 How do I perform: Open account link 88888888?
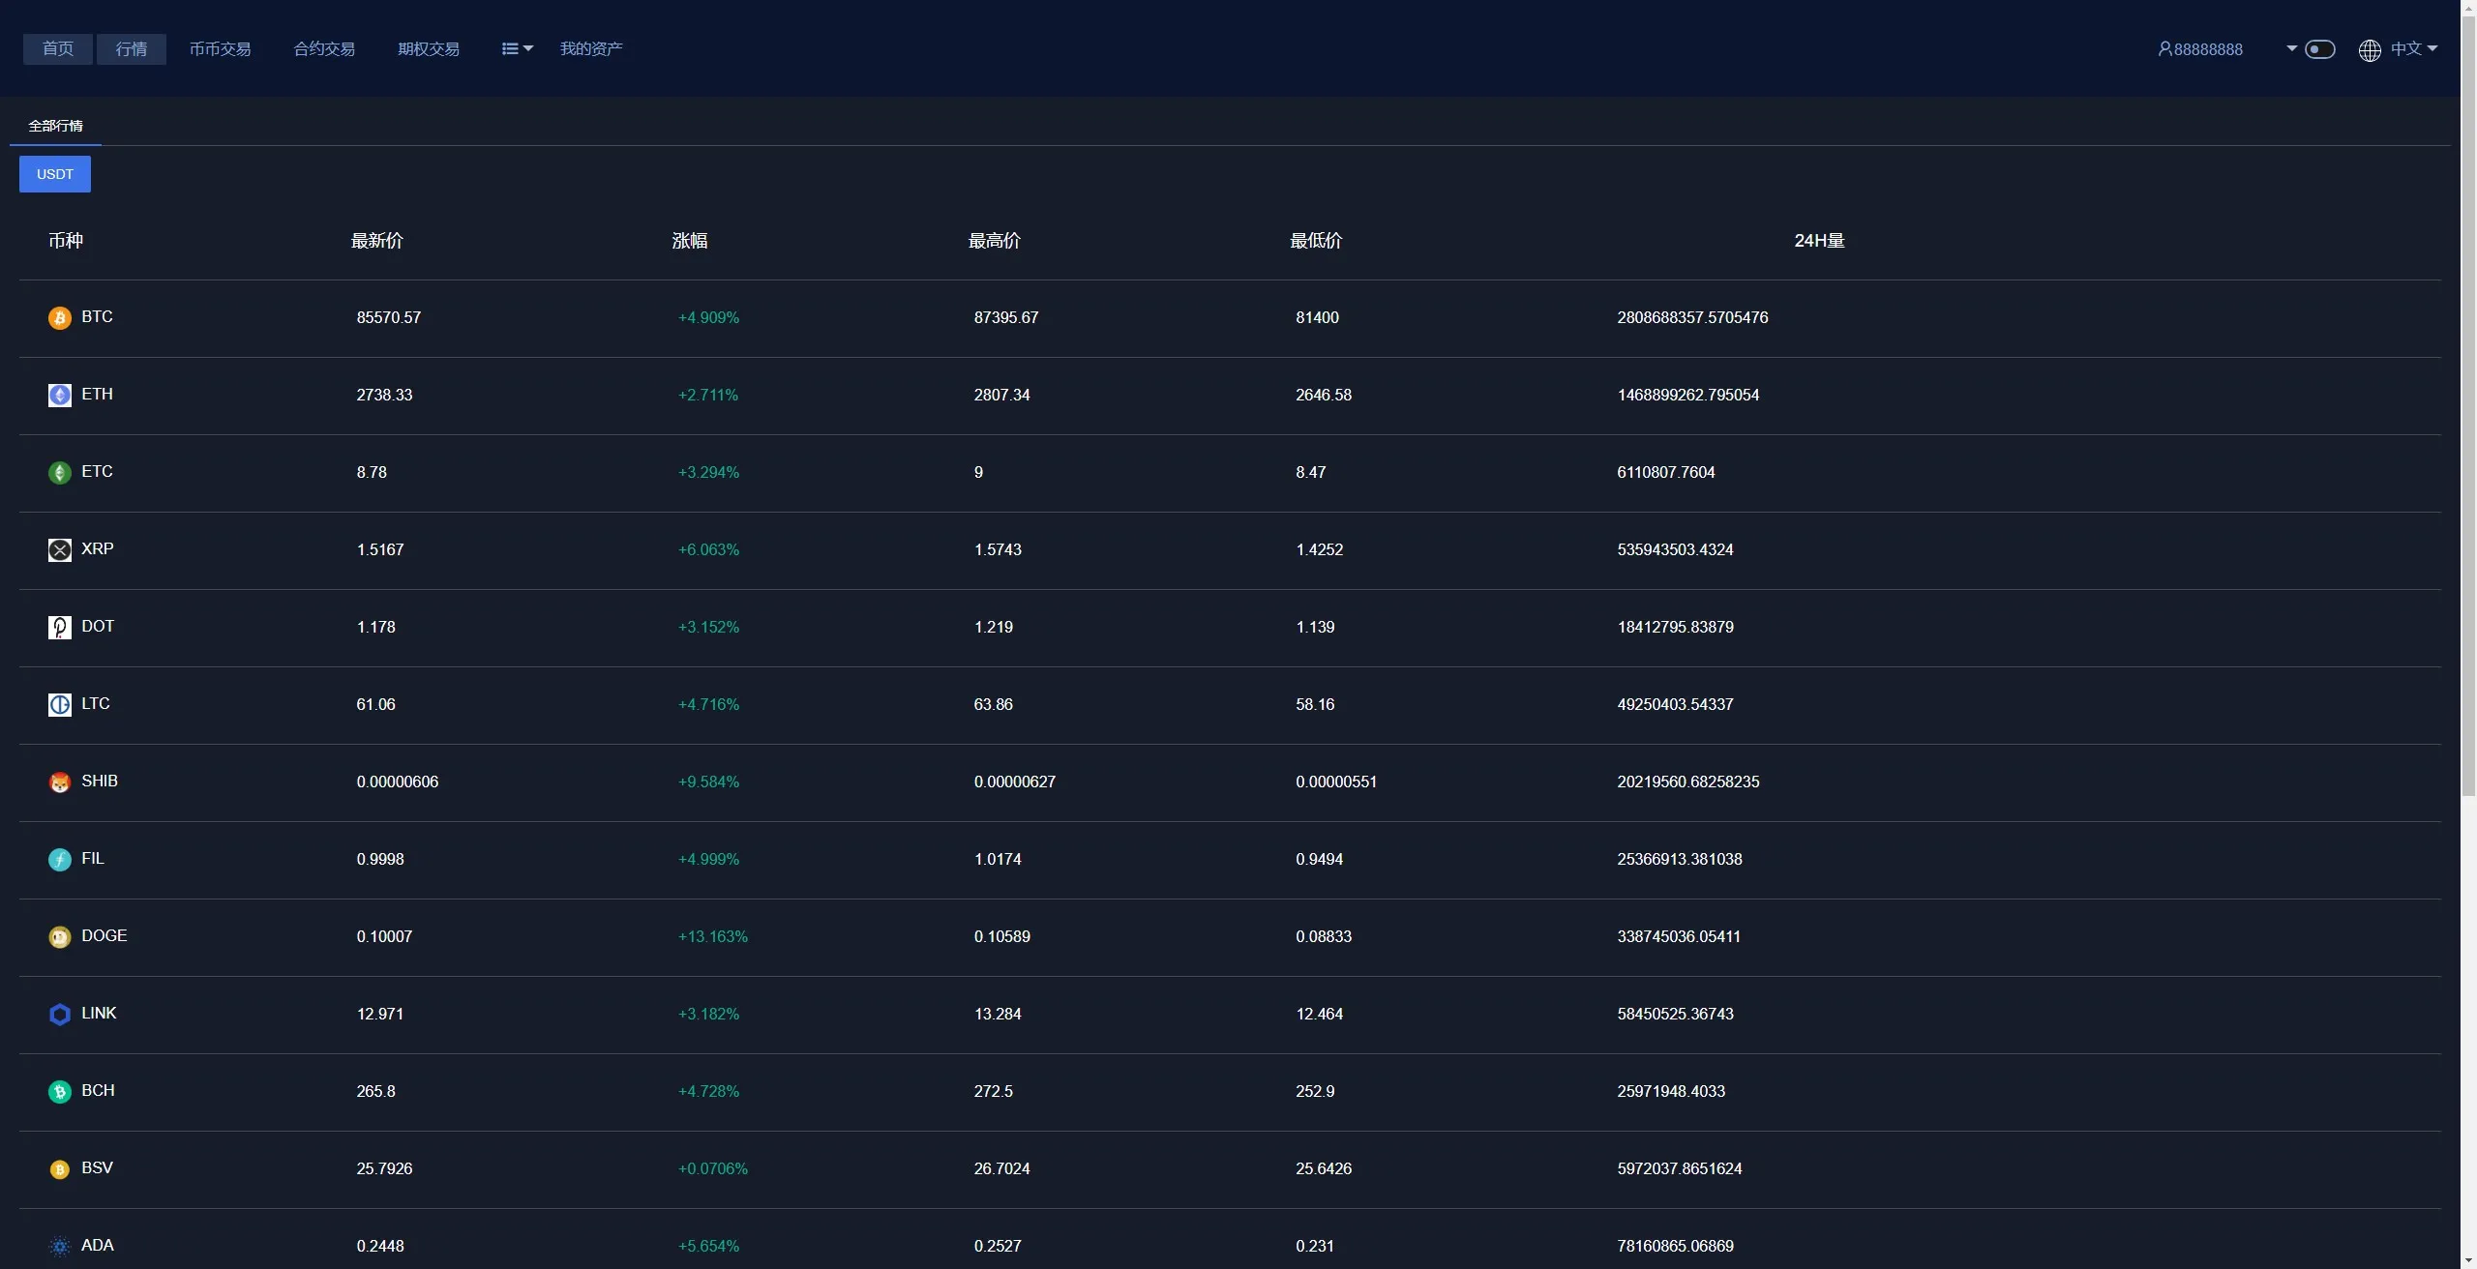coord(2208,49)
